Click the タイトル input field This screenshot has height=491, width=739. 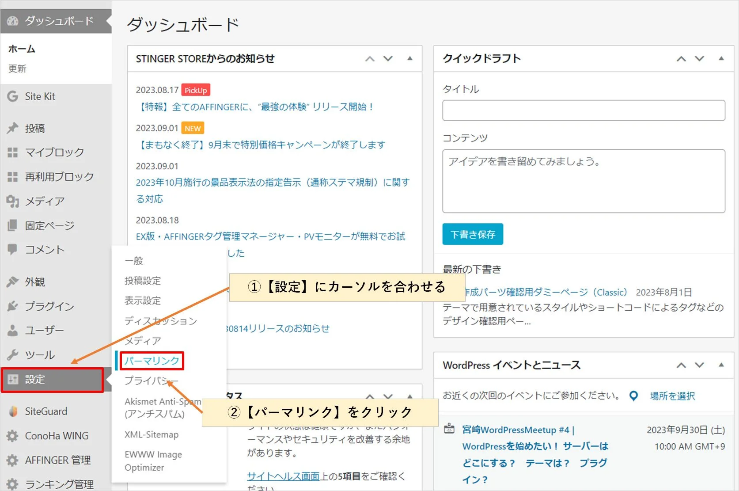[x=583, y=110]
